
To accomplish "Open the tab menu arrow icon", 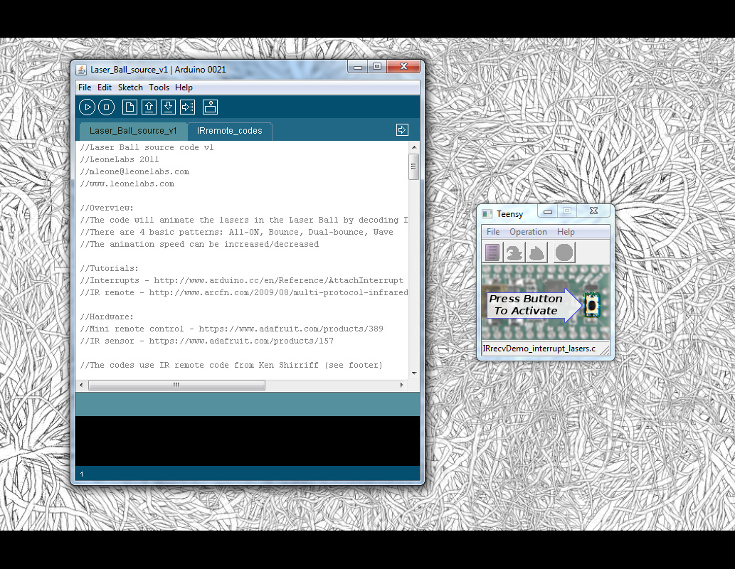I will (x=402, y=130).
